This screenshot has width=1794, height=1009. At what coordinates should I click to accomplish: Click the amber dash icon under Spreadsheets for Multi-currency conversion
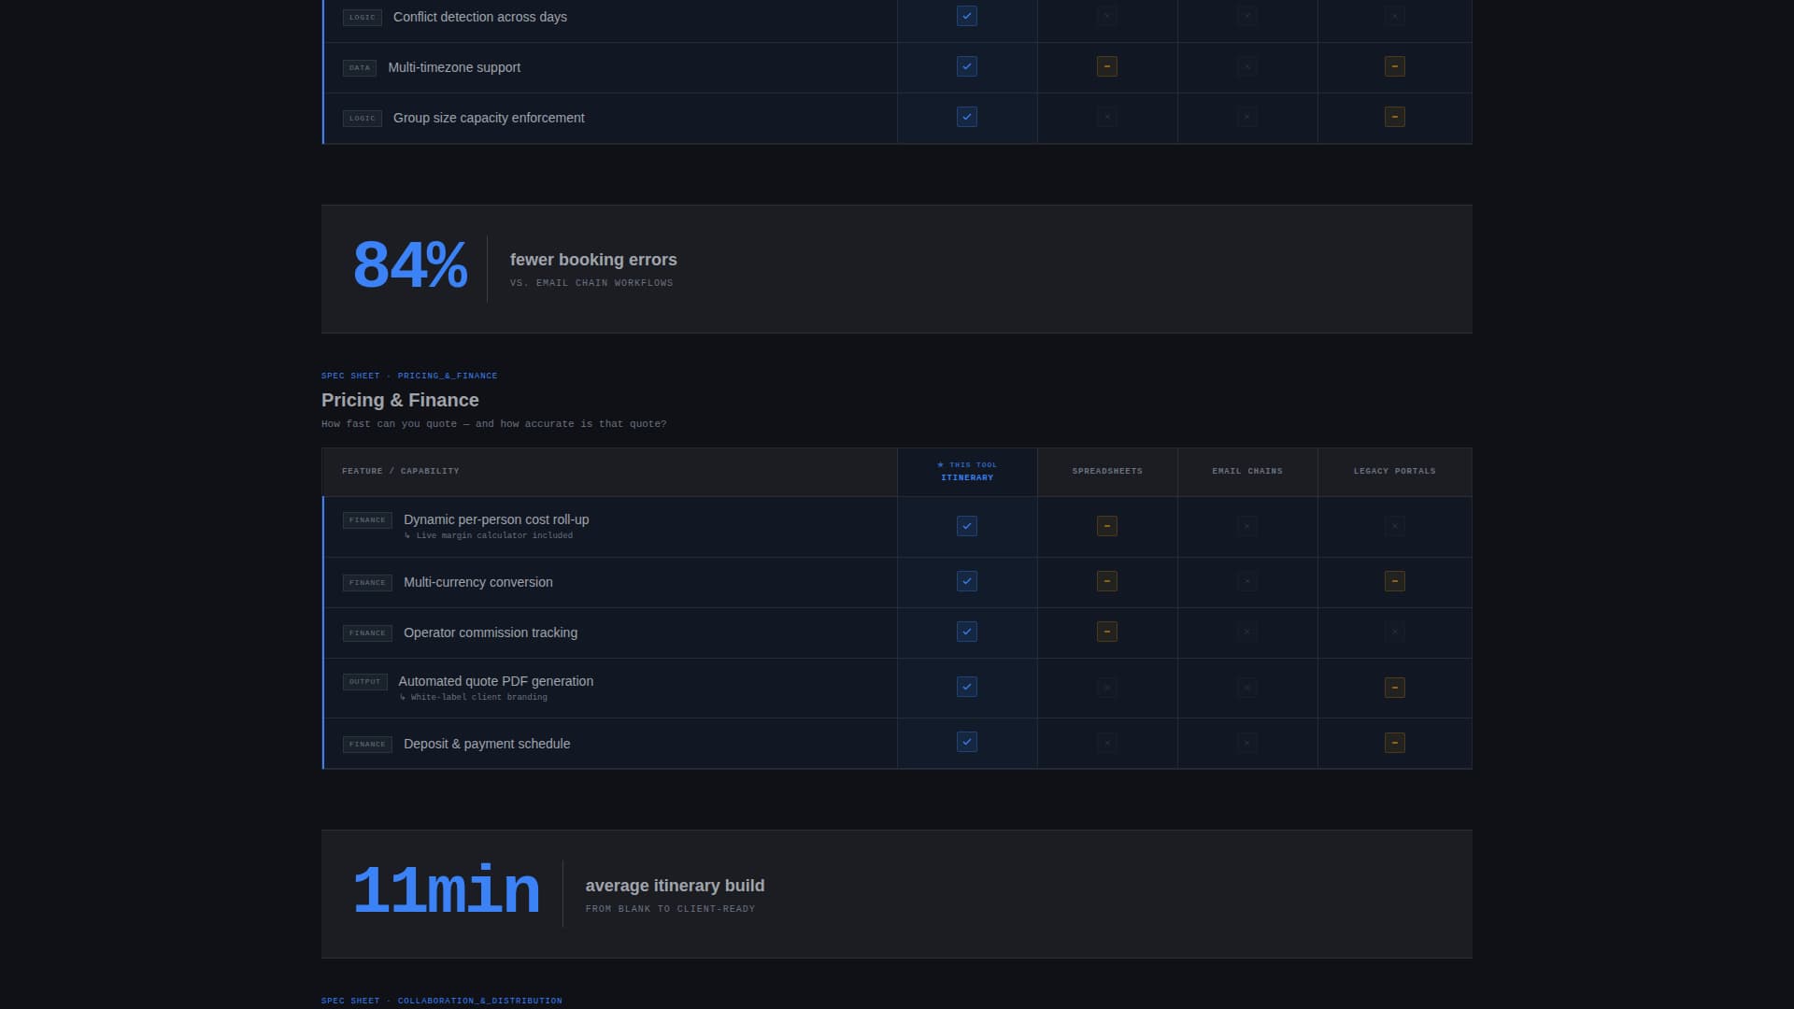pyautogui.click(x=1107, y=581)
